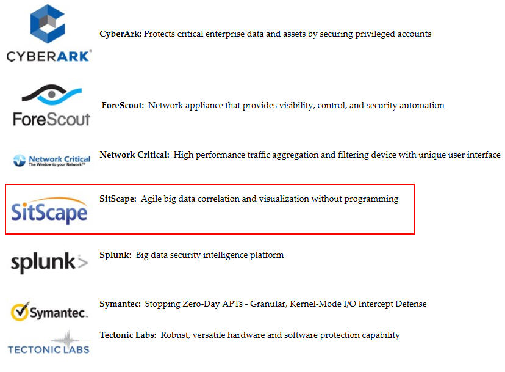
Task: Select the bold Network Critical heading
Action: pos(134,155)
